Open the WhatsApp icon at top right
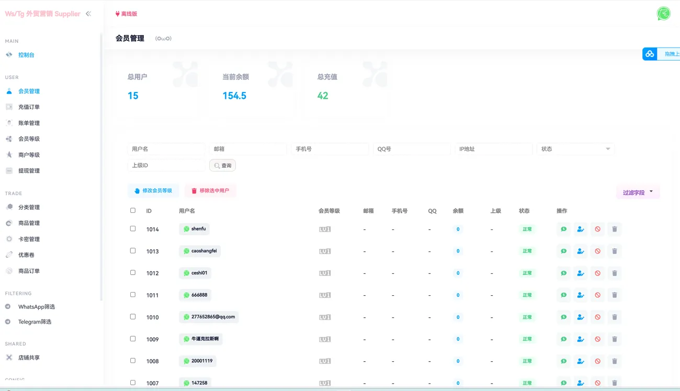680x391 pixels. click(663, 13)
